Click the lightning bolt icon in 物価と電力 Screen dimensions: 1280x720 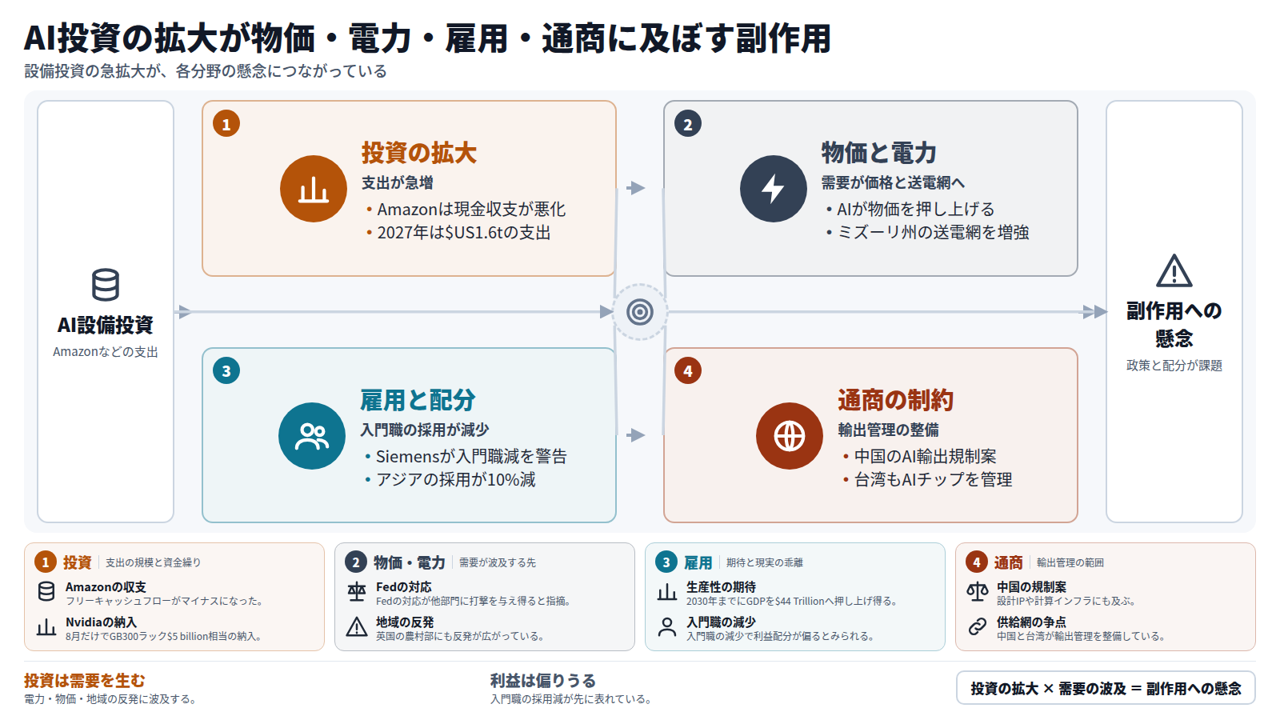(773, 189)
